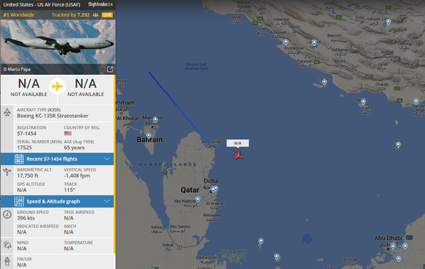
Task: Click the yellow LIVE badge
Action: pyautogui.click(x=107, y=15)
